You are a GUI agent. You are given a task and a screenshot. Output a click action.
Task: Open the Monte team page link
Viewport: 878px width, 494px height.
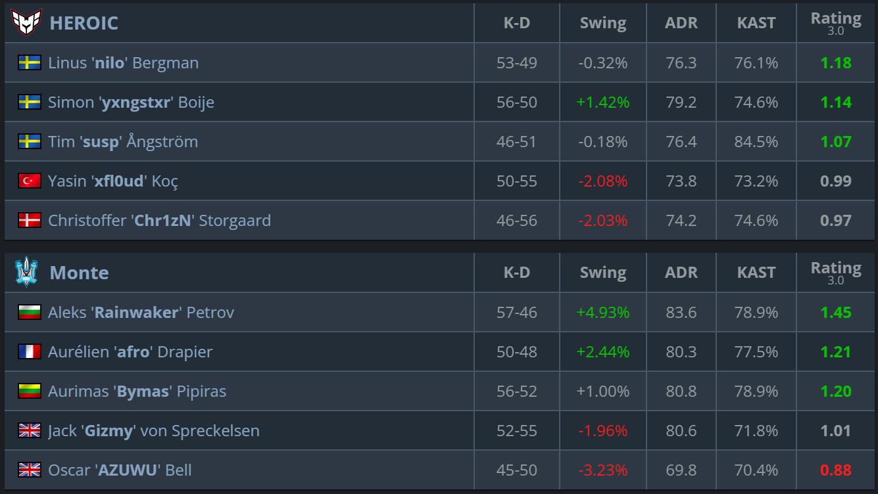[79, 273]
